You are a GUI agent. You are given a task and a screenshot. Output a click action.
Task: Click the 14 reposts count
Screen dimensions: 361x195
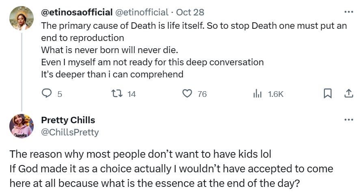tap(132, 94)
